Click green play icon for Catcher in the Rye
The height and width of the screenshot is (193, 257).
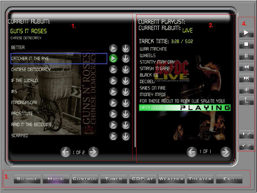pos(113,58)
